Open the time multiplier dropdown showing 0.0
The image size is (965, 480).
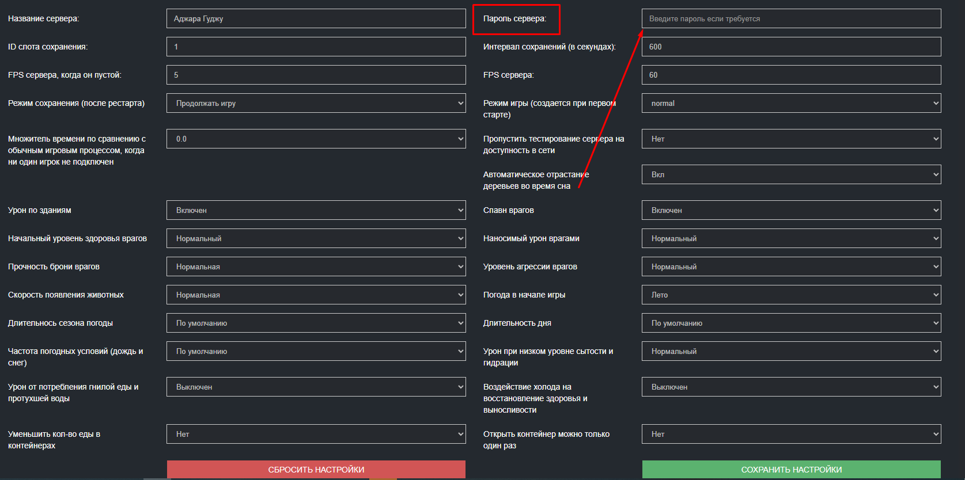(316, 139)
